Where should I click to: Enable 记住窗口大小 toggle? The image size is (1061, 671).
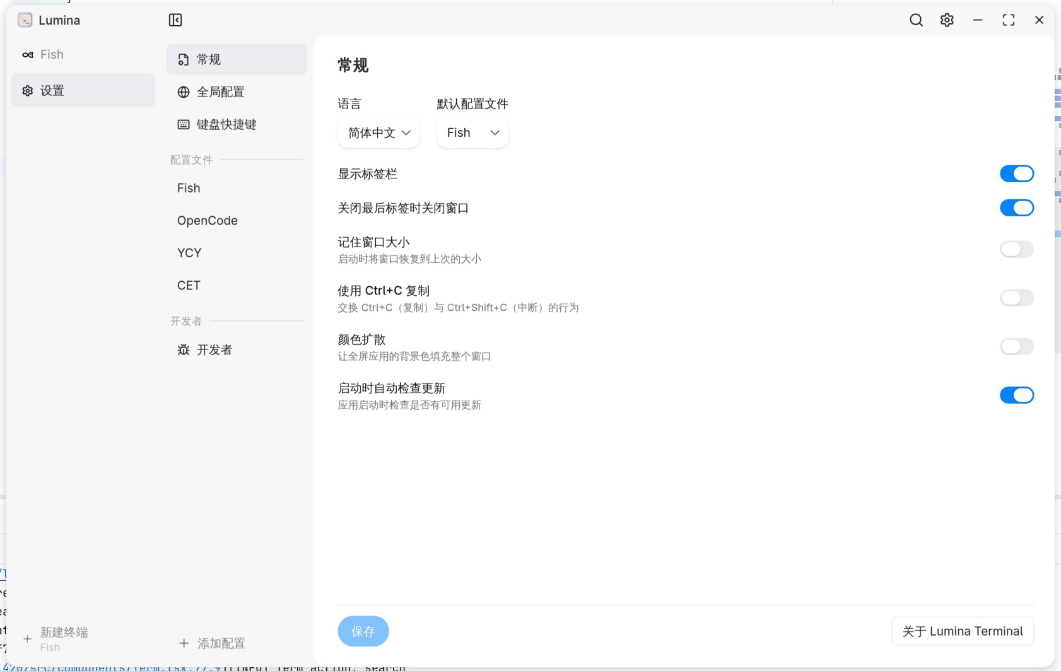click(1017, 250)
